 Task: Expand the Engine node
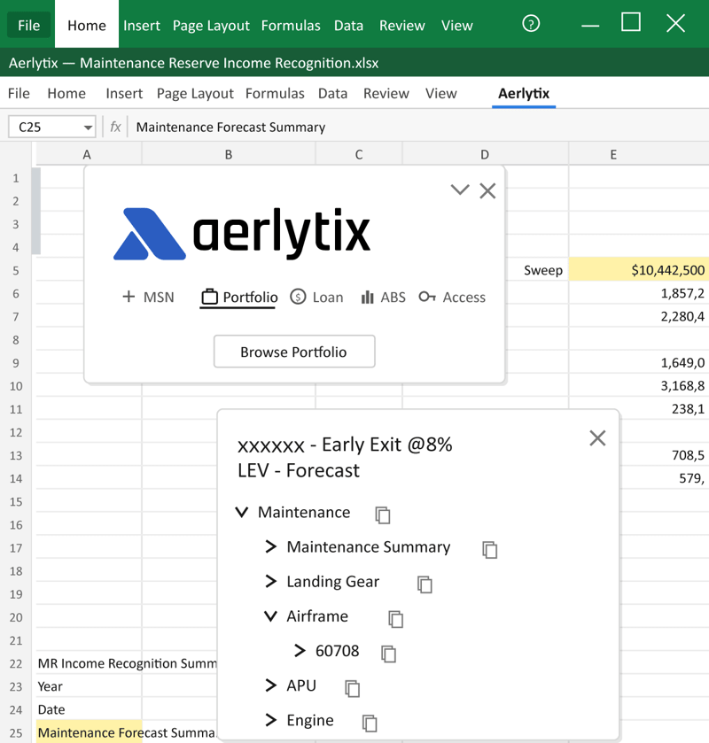(270, 720)
